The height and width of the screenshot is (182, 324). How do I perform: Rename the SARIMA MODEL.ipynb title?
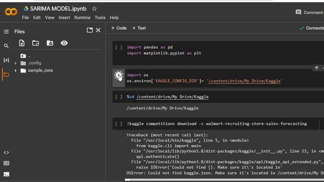click(58, 9)
